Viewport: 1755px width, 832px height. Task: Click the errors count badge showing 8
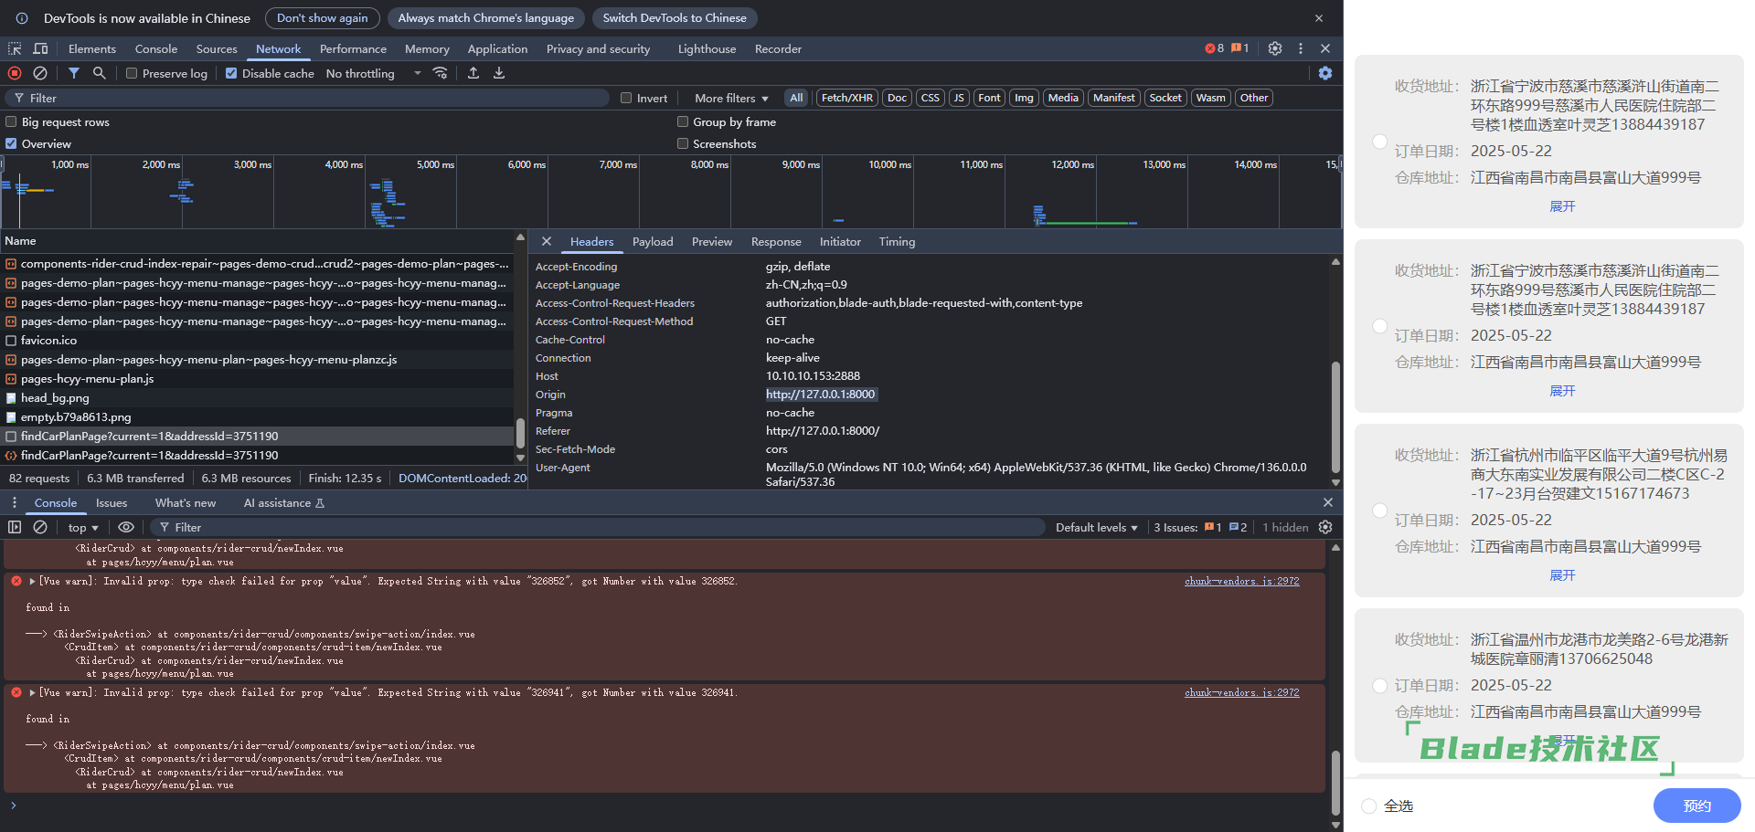1214,48
